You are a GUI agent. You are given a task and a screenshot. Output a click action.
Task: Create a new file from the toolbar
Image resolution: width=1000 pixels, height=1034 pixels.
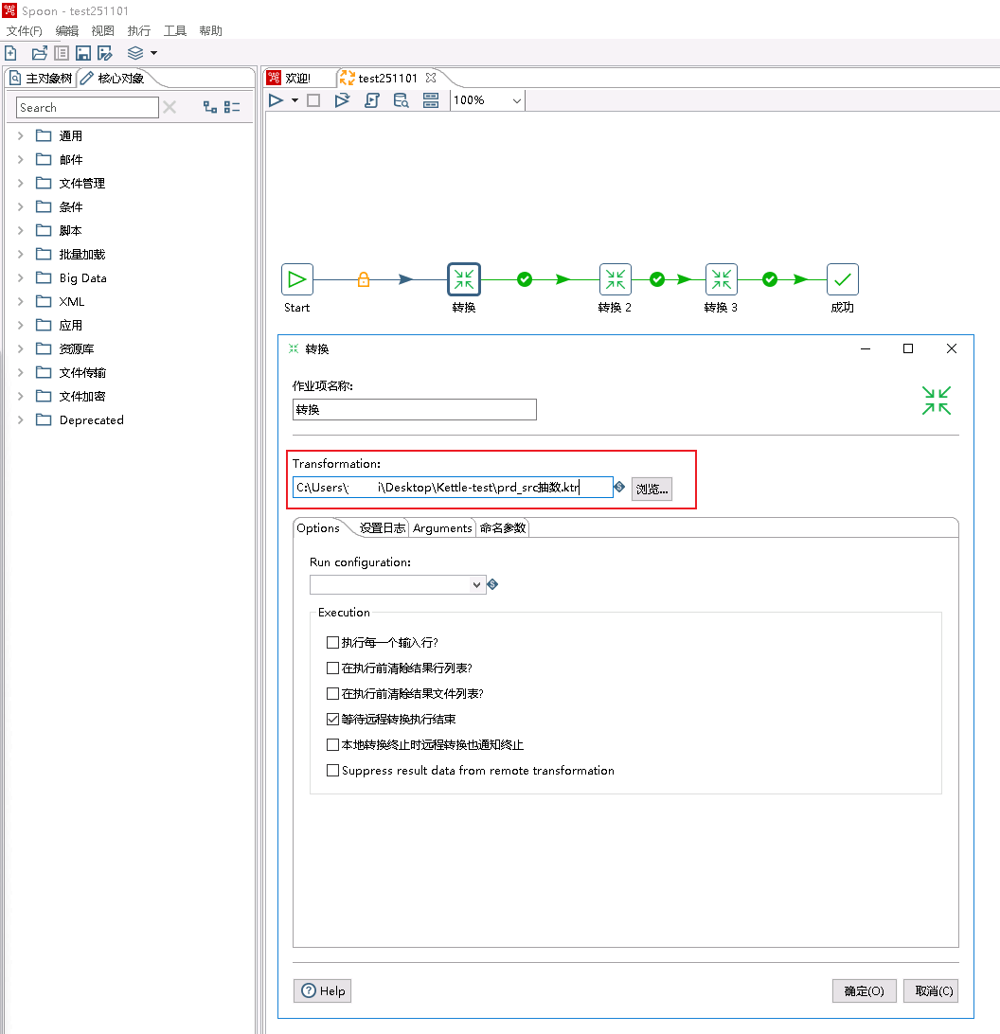[x=10, y=53]
